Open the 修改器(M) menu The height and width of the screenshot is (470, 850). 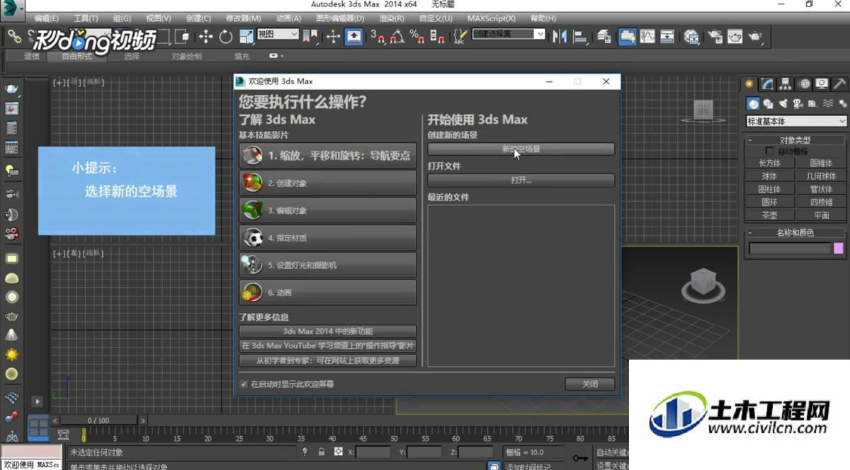tap(243, 18)
